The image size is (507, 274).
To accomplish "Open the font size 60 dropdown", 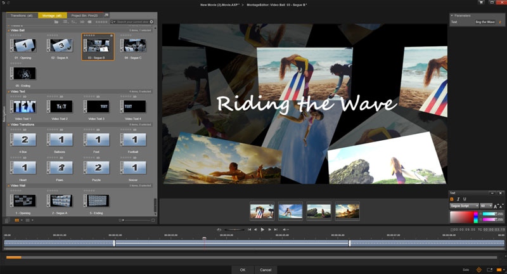I will tap(486, 206).
